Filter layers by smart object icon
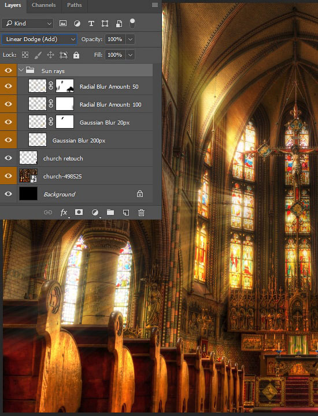The height and width of the screenshot is (416, 318). (119, 24)
